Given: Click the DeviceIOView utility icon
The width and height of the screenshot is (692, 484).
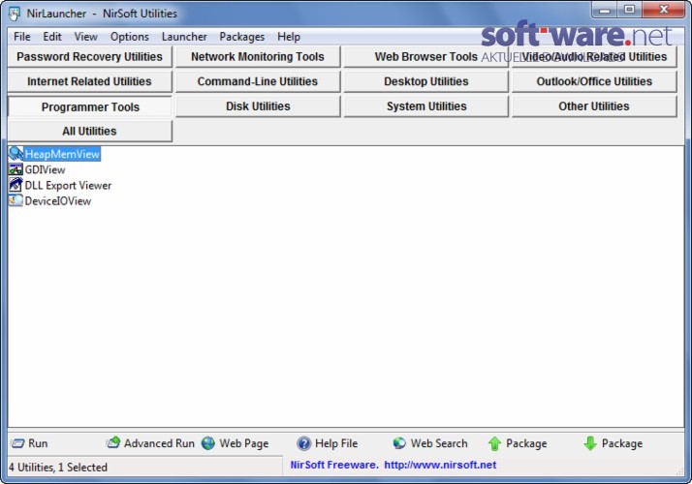Looking at the screenshot, I should pos(16,200).
